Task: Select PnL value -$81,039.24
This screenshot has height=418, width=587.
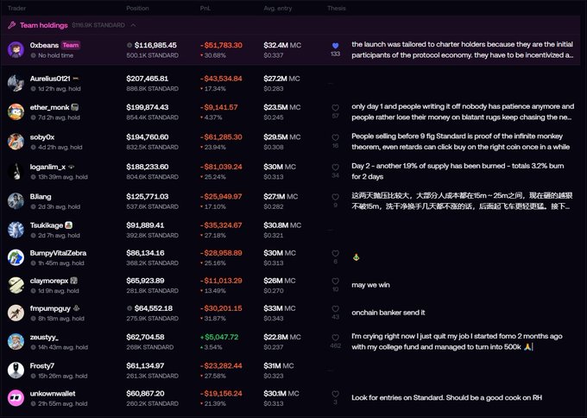Action: pos(221,167)
